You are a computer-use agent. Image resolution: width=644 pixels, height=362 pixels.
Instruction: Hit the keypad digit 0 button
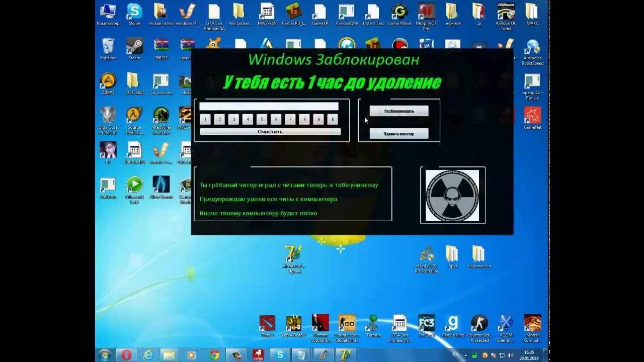[x=333, y=120]
